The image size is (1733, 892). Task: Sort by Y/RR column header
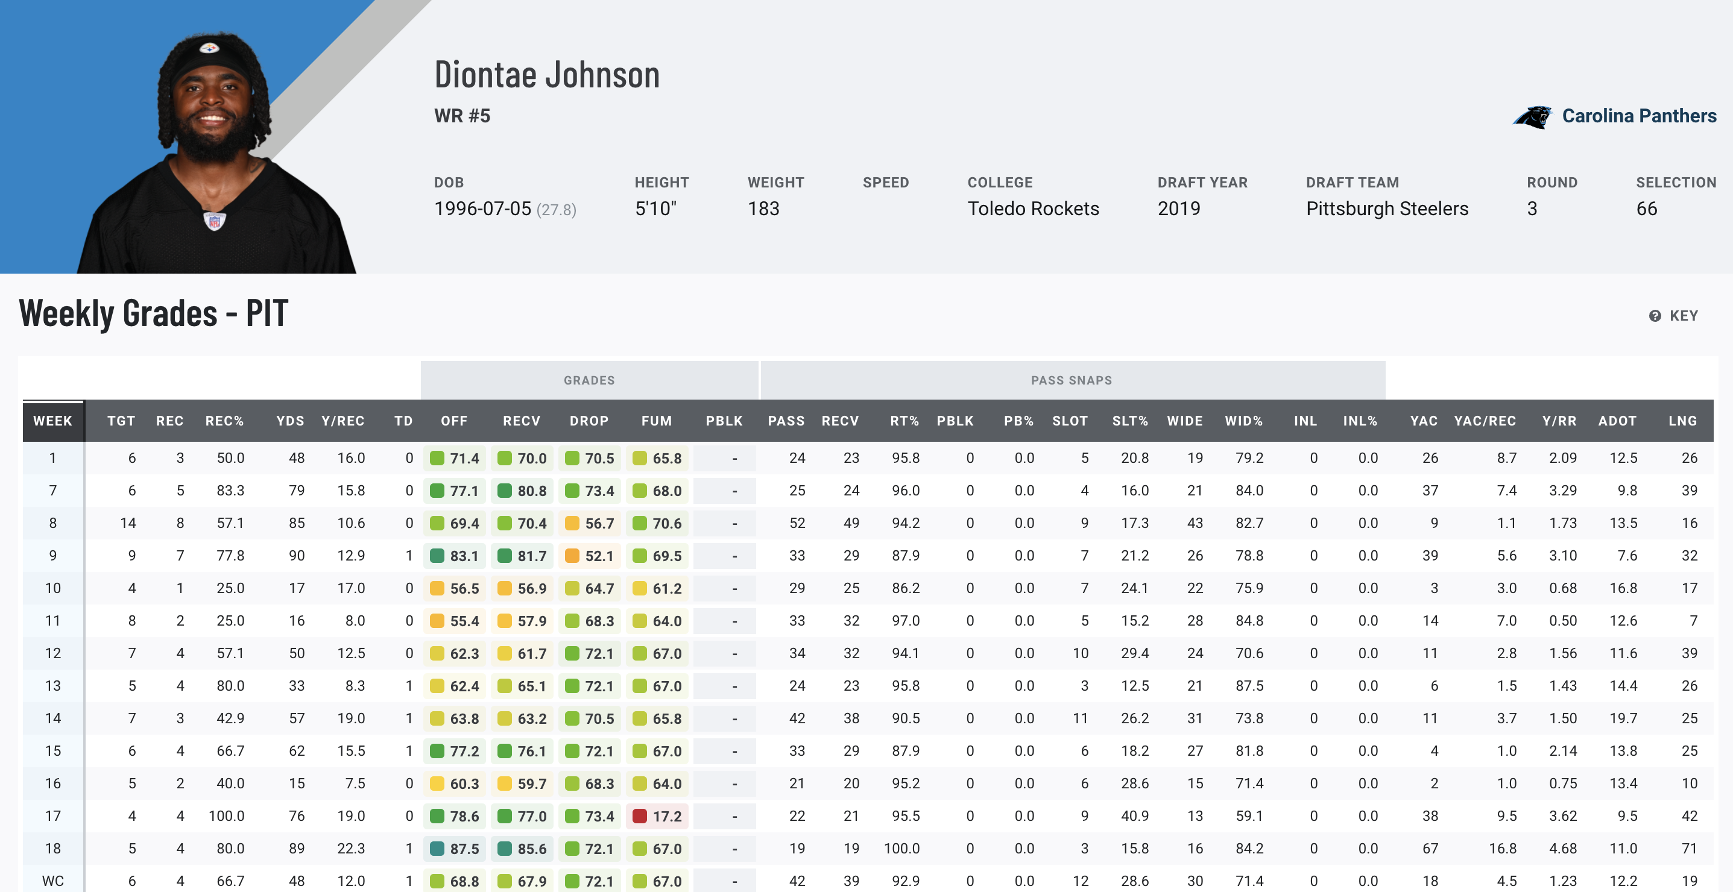1559,421
